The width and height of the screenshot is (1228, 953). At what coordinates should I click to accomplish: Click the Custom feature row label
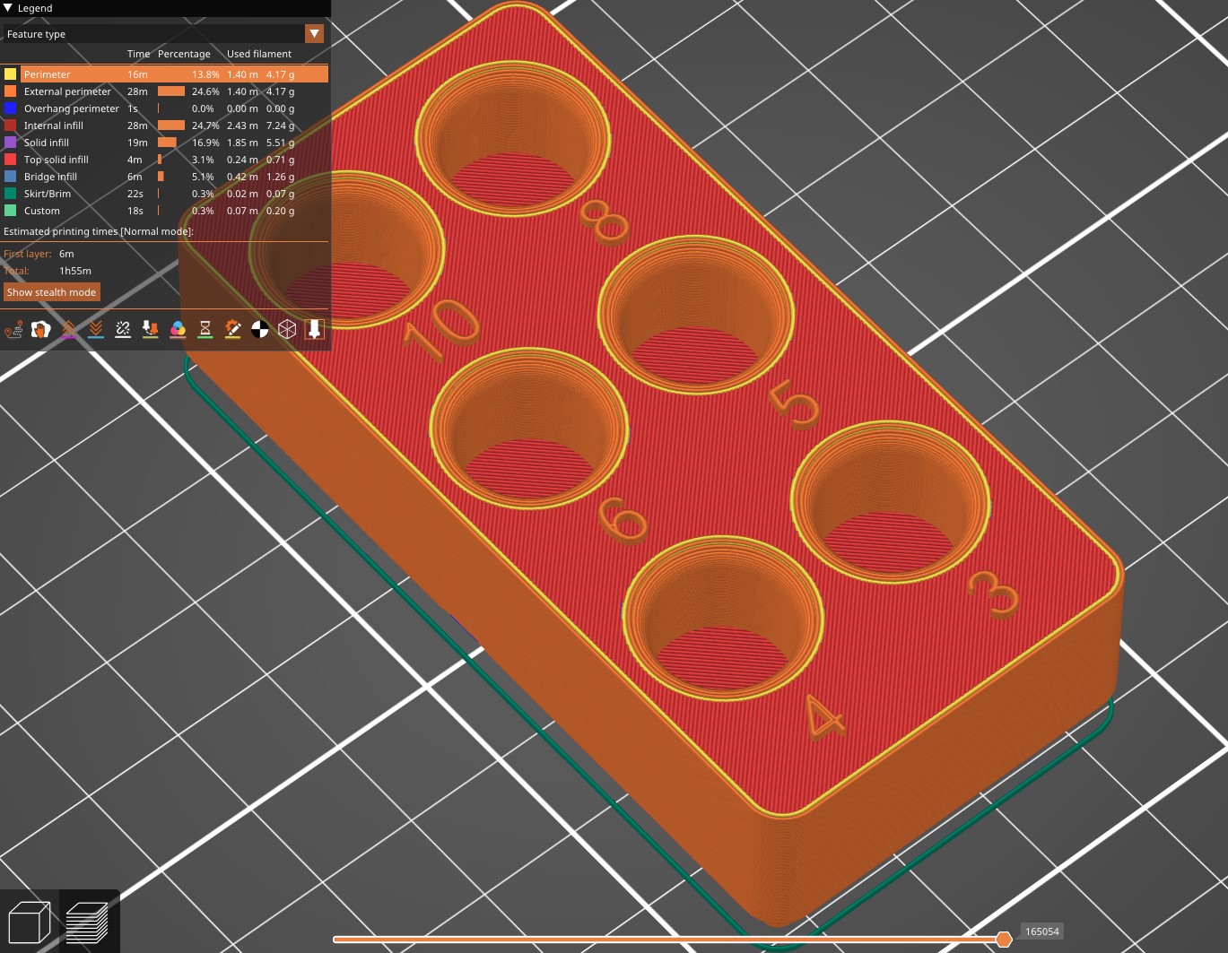[42, 211]
